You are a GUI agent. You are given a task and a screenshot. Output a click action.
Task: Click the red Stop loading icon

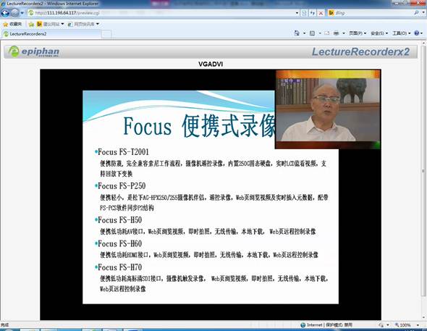[321, 13]
